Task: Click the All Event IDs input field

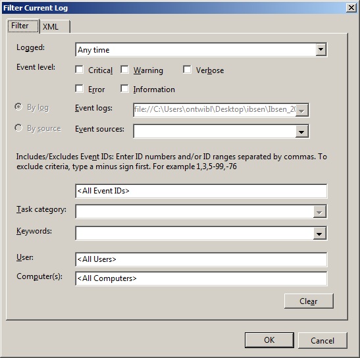Action: [201, 191]
